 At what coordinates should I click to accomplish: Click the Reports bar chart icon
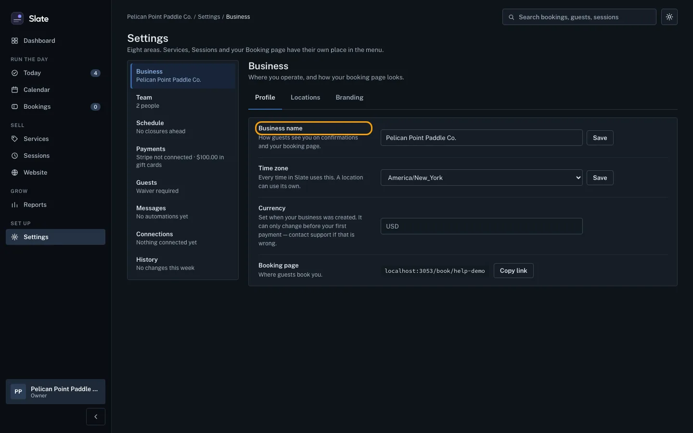14,205
